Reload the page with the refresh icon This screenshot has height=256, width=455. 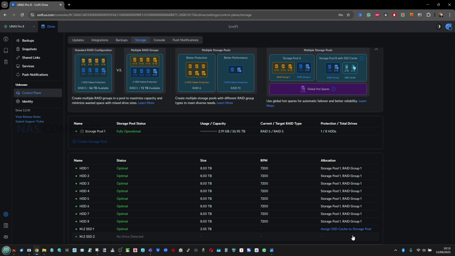[22, 15]
